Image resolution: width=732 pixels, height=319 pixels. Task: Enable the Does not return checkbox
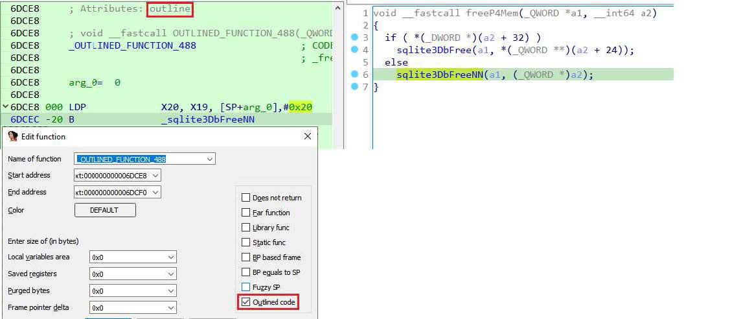pyautogui.click(x=246, y=198)
